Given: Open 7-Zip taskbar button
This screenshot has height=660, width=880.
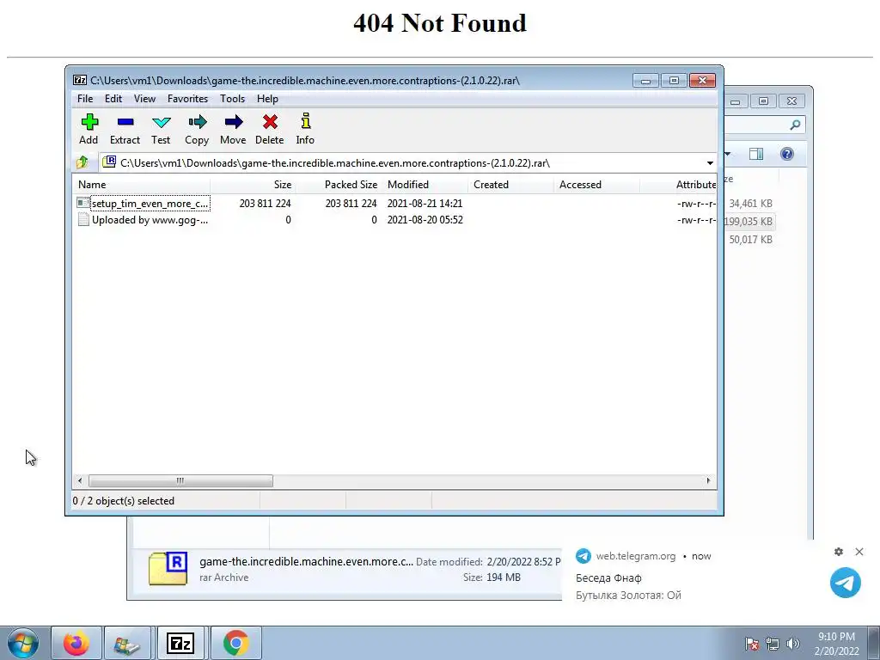Looking at the screenshot, I should pyautogui.click(x=180, y=643).
